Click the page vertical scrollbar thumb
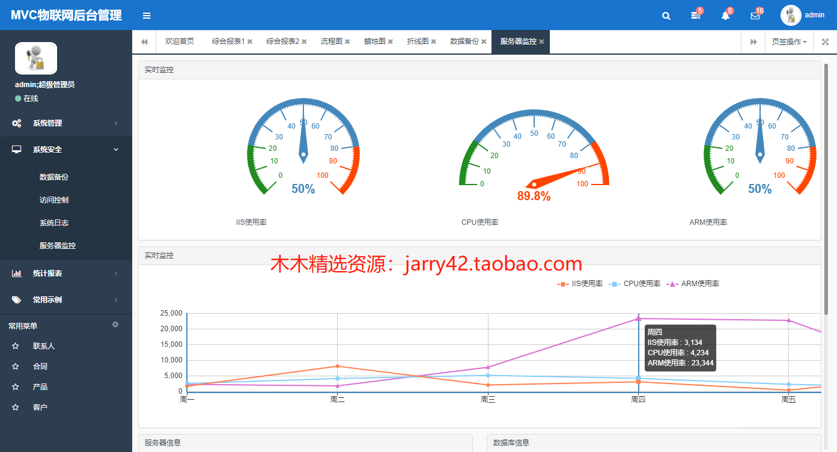This screenshot has height=452, width=837. click(826, 189)
